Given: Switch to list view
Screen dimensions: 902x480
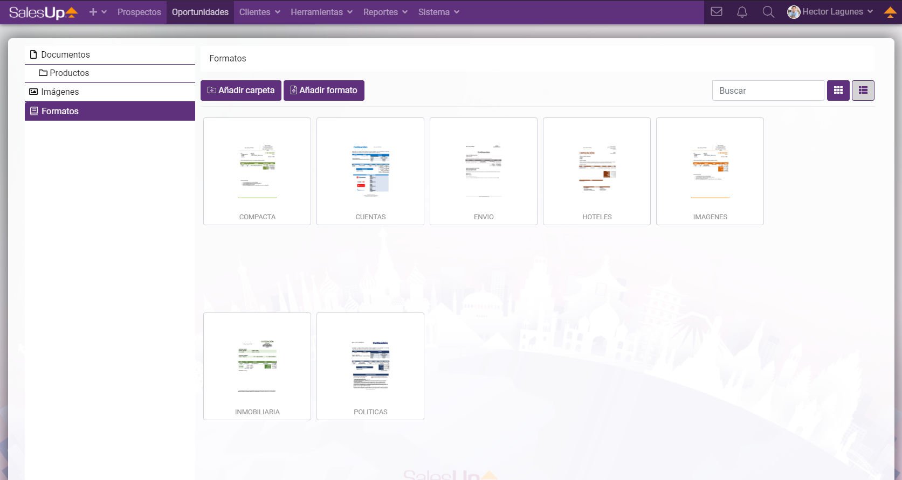Looking at the screenshot, I should click(863, 91).
